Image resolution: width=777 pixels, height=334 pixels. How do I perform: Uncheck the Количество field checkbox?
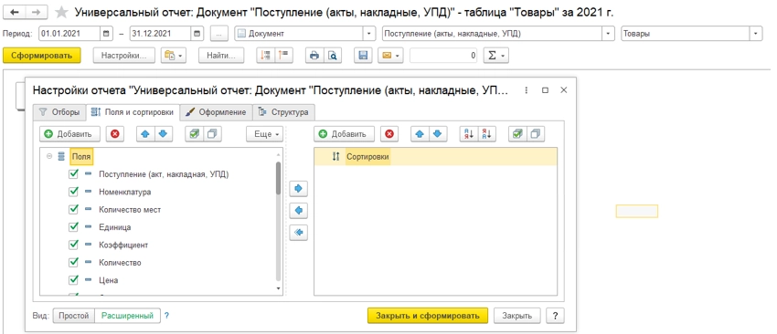[74, 262]
